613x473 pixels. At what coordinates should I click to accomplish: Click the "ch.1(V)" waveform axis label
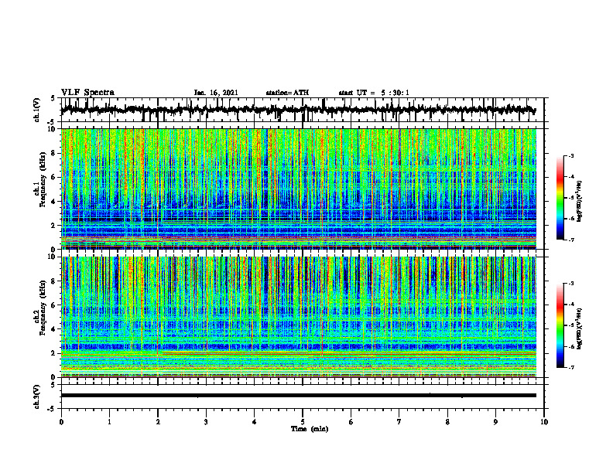coord(37,110)
